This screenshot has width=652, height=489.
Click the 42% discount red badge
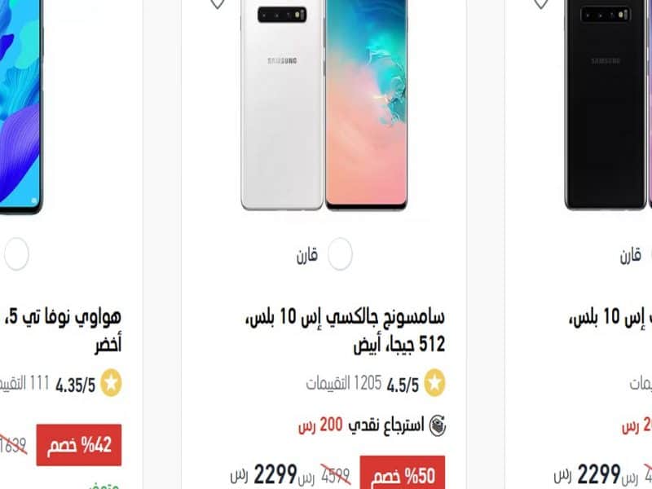point(79,445)
